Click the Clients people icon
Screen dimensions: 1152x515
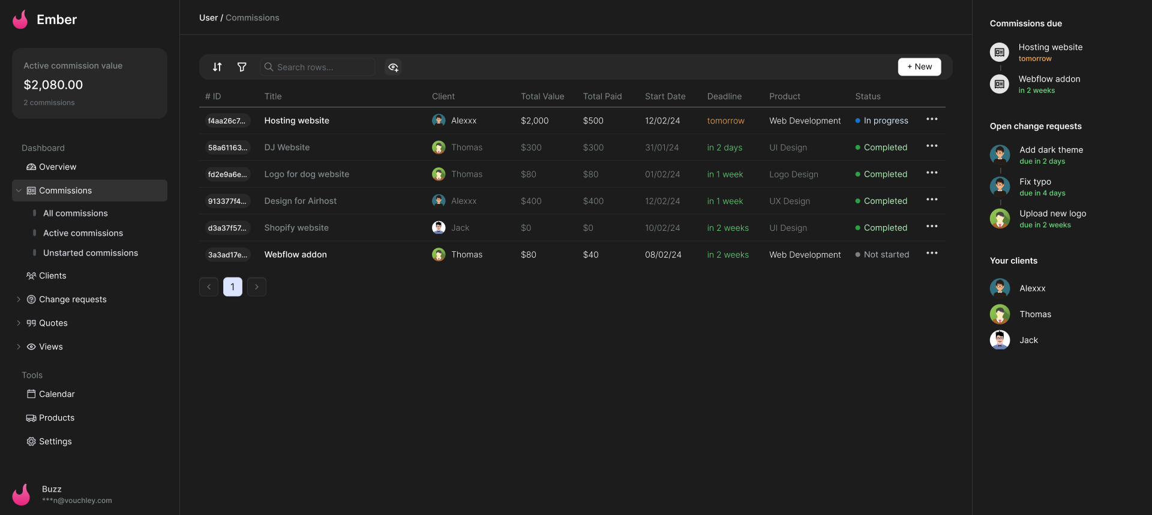point(31,276)
